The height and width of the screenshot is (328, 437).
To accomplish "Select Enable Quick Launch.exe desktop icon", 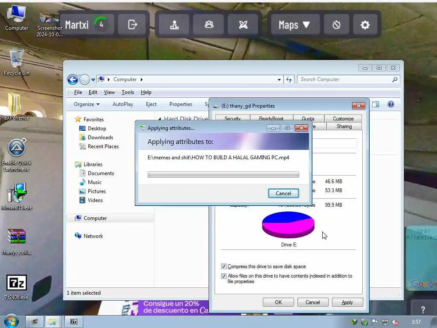I will (17, 155).
